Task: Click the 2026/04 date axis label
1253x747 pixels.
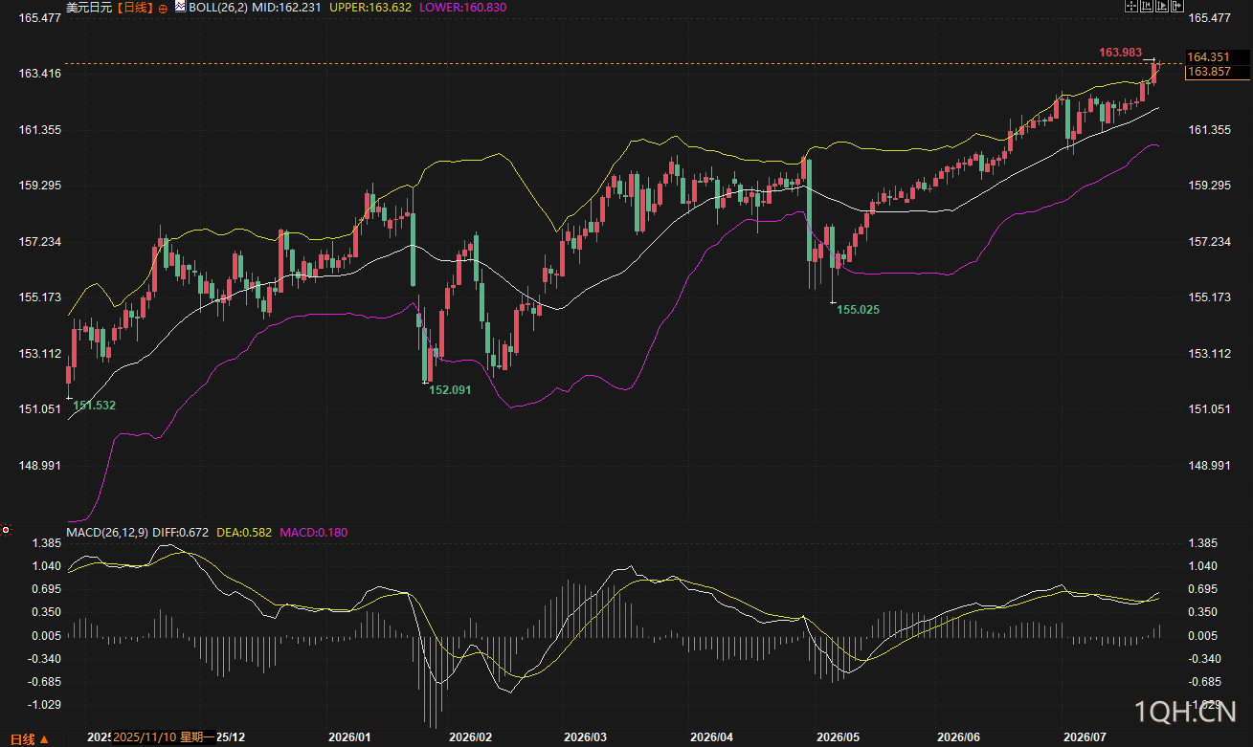Action: pos(711,737)
